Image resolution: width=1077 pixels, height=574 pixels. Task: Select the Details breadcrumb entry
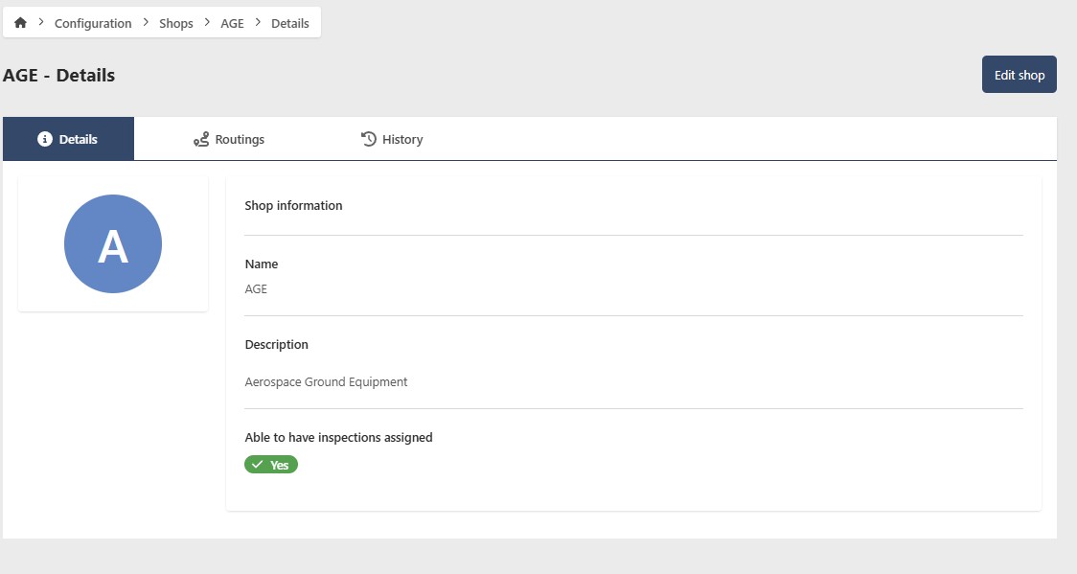tap(290, 22)
